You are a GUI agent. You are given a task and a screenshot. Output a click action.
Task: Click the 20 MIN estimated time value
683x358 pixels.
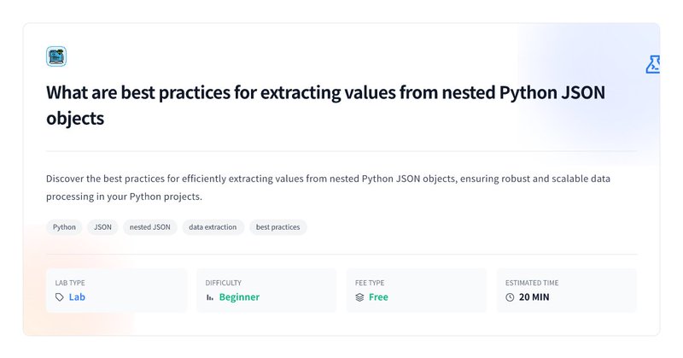534,297
